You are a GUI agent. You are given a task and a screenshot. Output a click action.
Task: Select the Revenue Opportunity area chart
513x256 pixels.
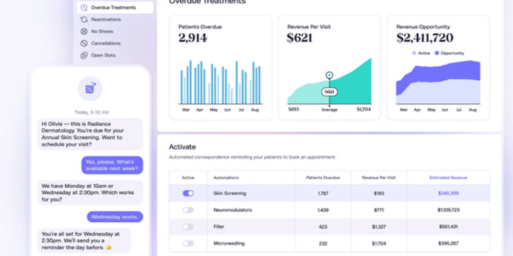(438, 82)
